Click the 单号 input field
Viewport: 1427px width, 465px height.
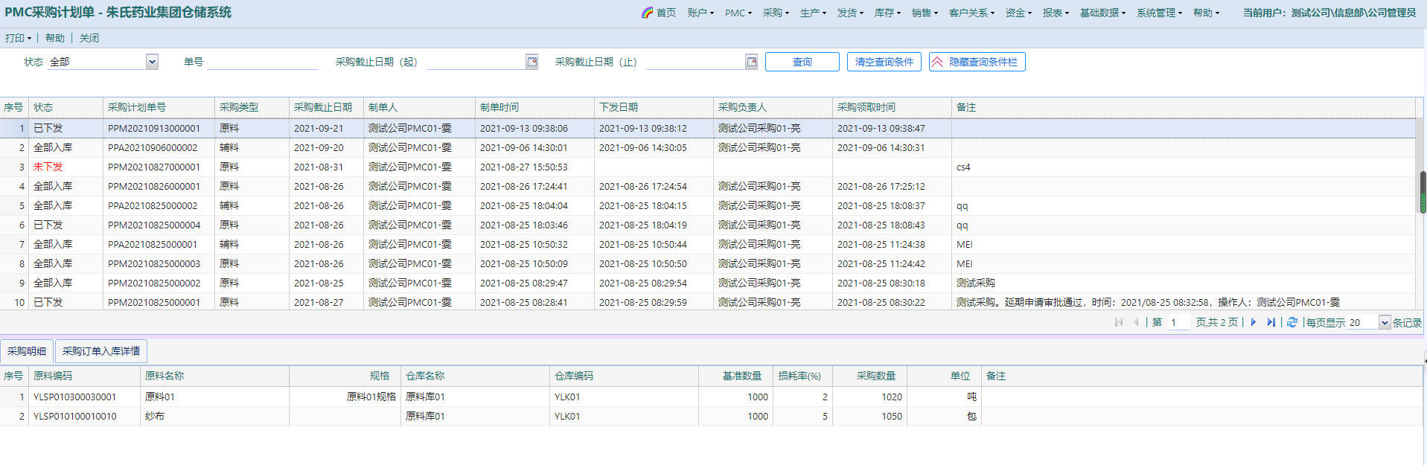[x=263, y=62]
